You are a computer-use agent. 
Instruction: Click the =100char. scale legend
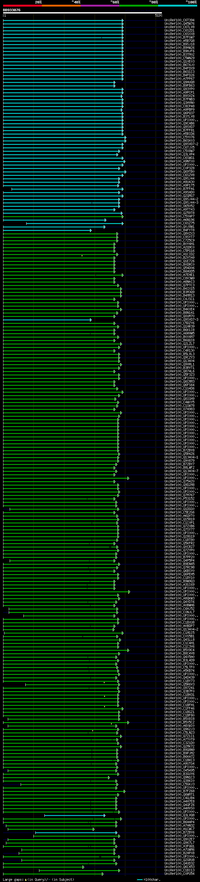tap(148, 879)
